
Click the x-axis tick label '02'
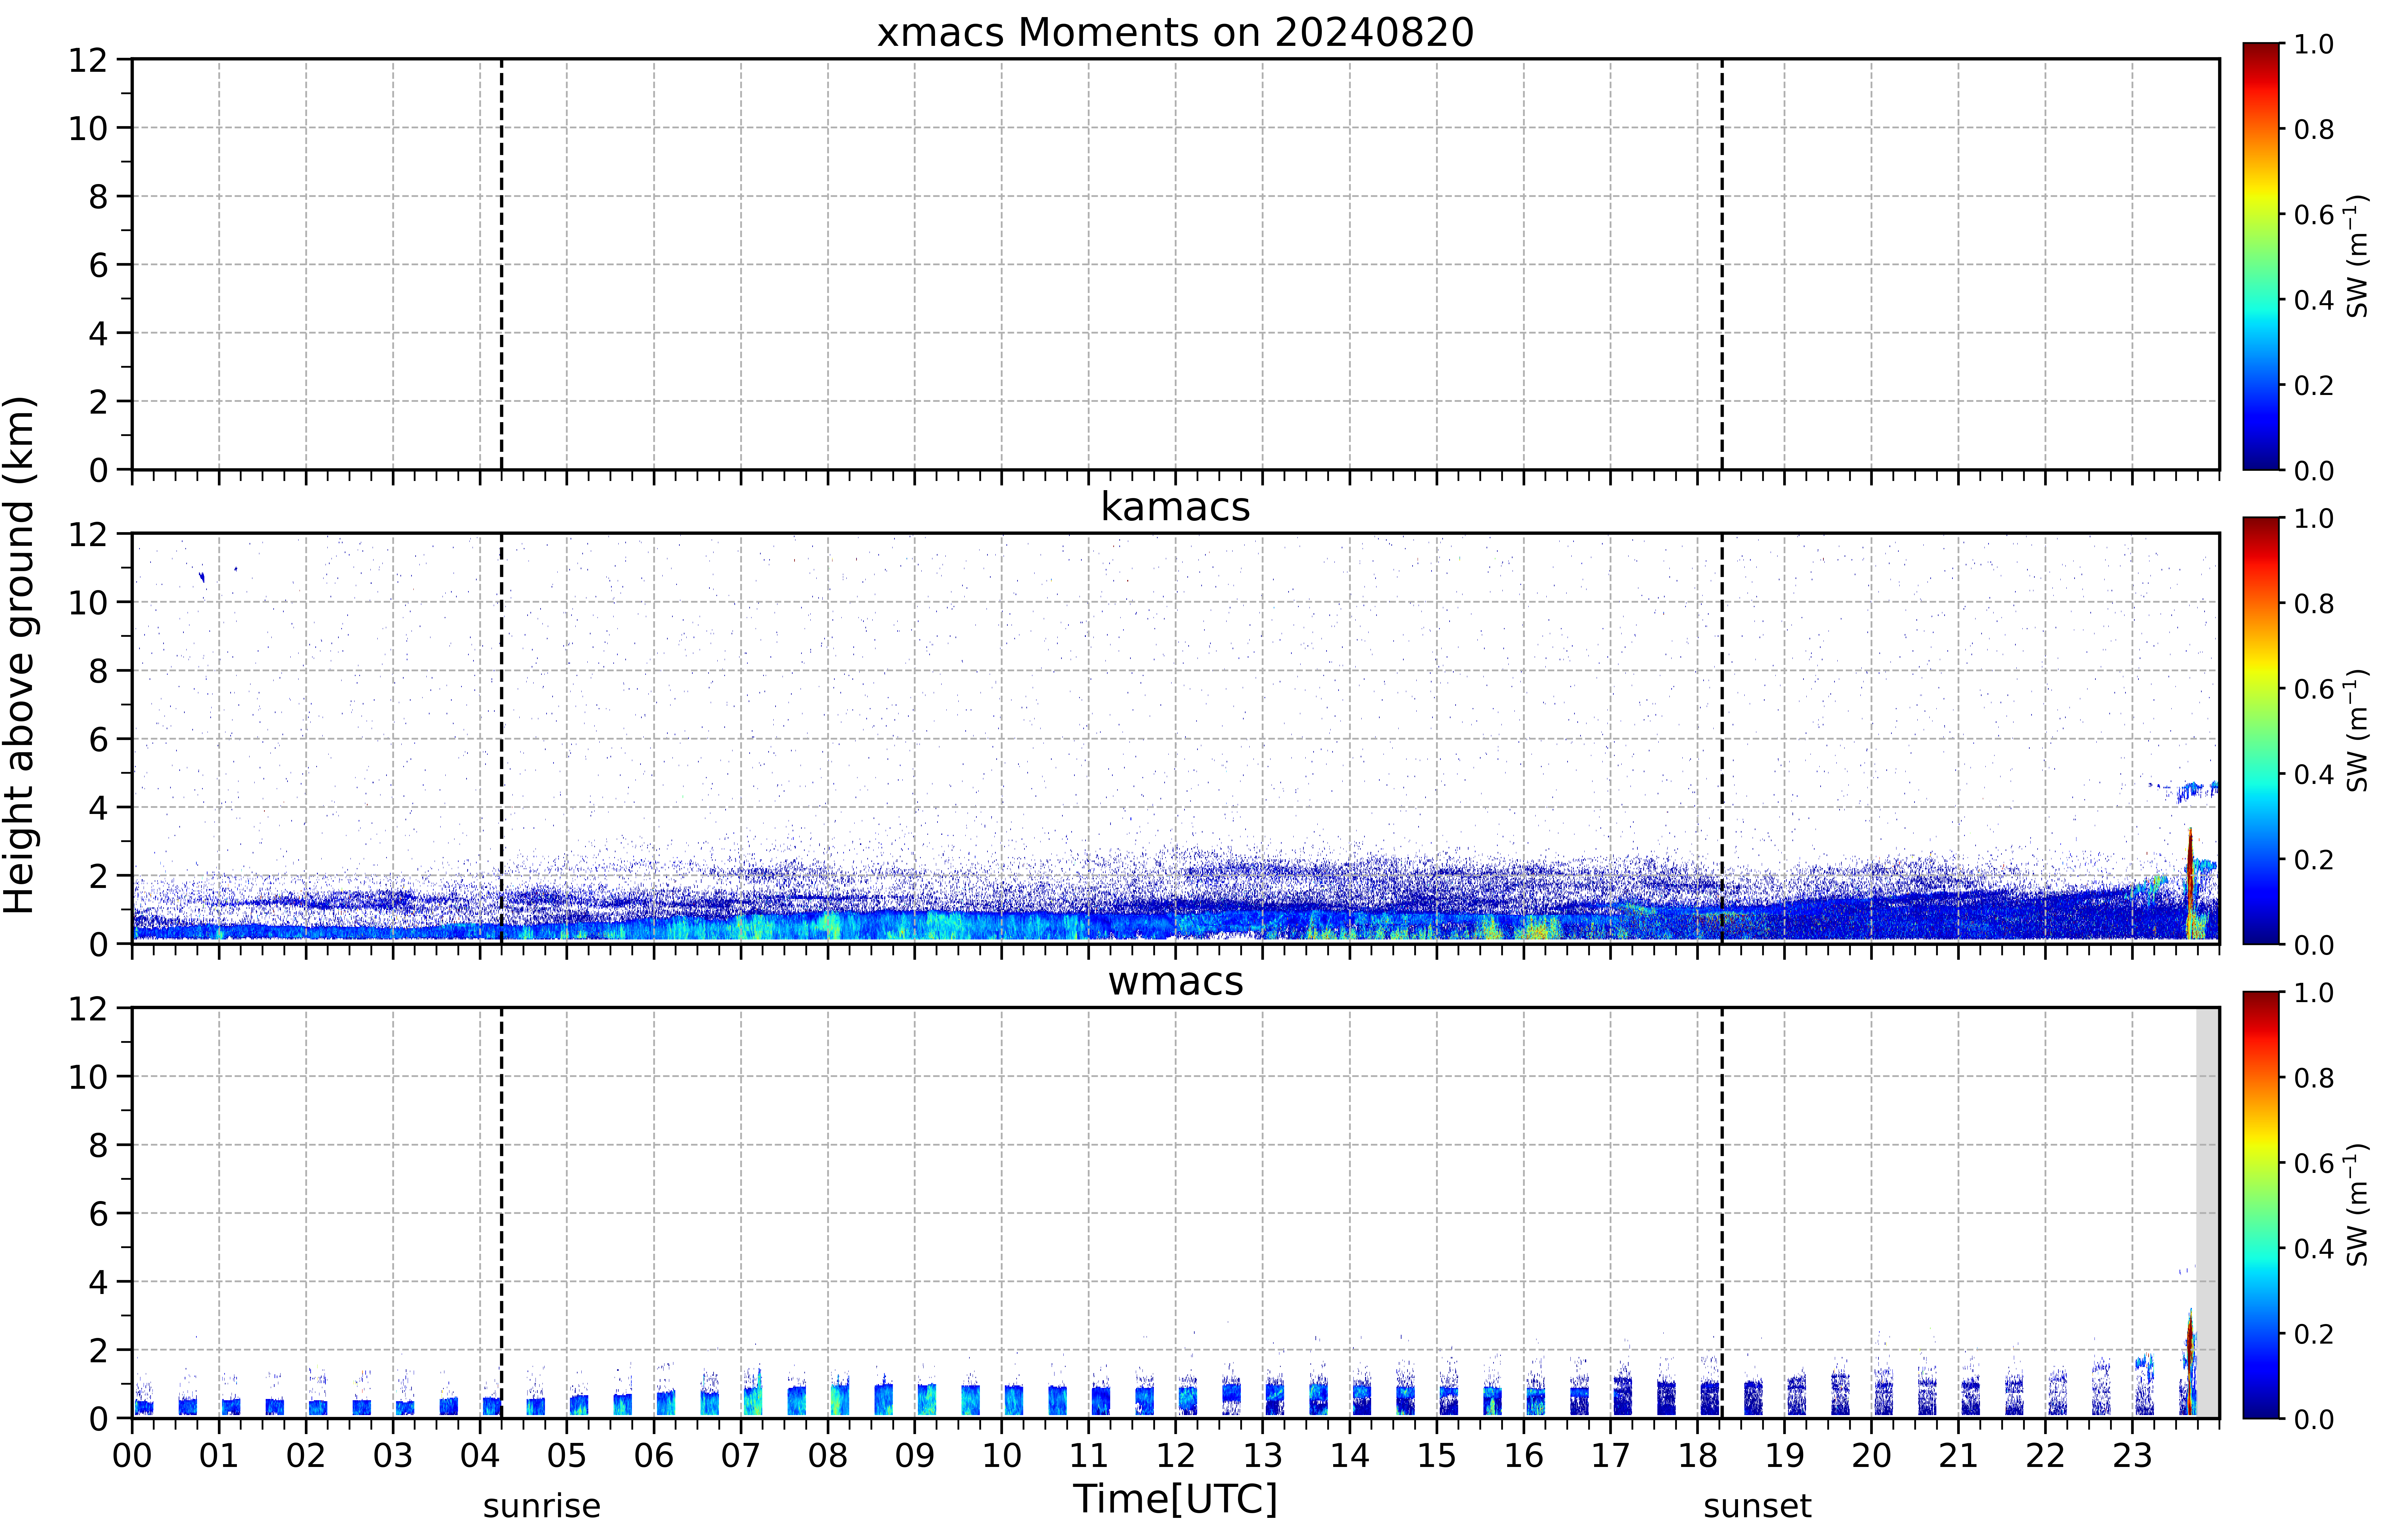click(x=306, y=1455)
